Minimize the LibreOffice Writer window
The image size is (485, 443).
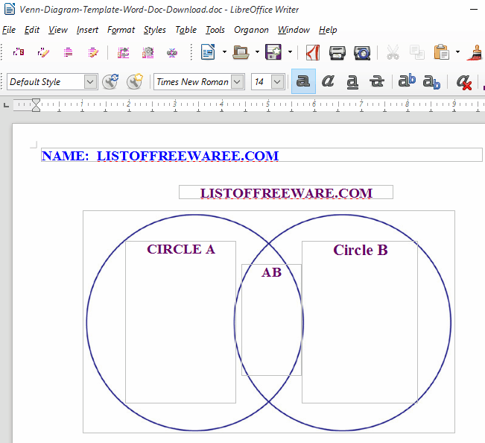tap(474, 10)
